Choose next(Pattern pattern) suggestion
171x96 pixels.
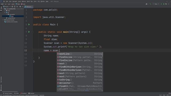coord(80,77)
